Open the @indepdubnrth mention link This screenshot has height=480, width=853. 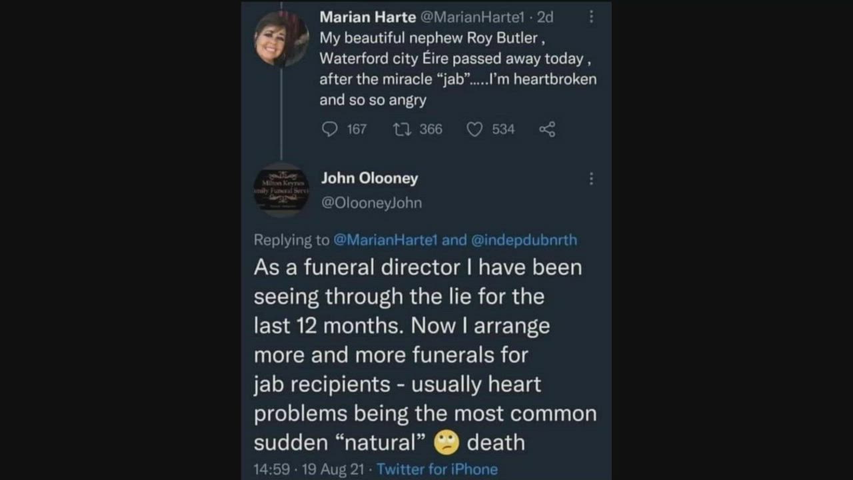[x=524, y=240]
